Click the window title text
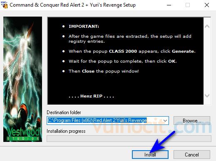 72,5
